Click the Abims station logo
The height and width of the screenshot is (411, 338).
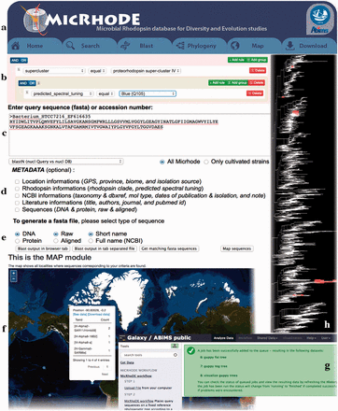point(320,20)
